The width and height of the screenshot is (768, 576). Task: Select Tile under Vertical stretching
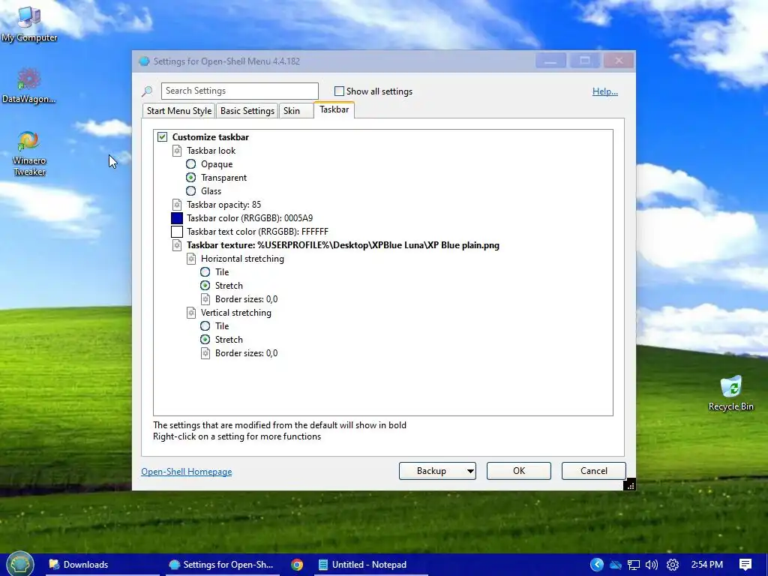(x=205, y=326)
